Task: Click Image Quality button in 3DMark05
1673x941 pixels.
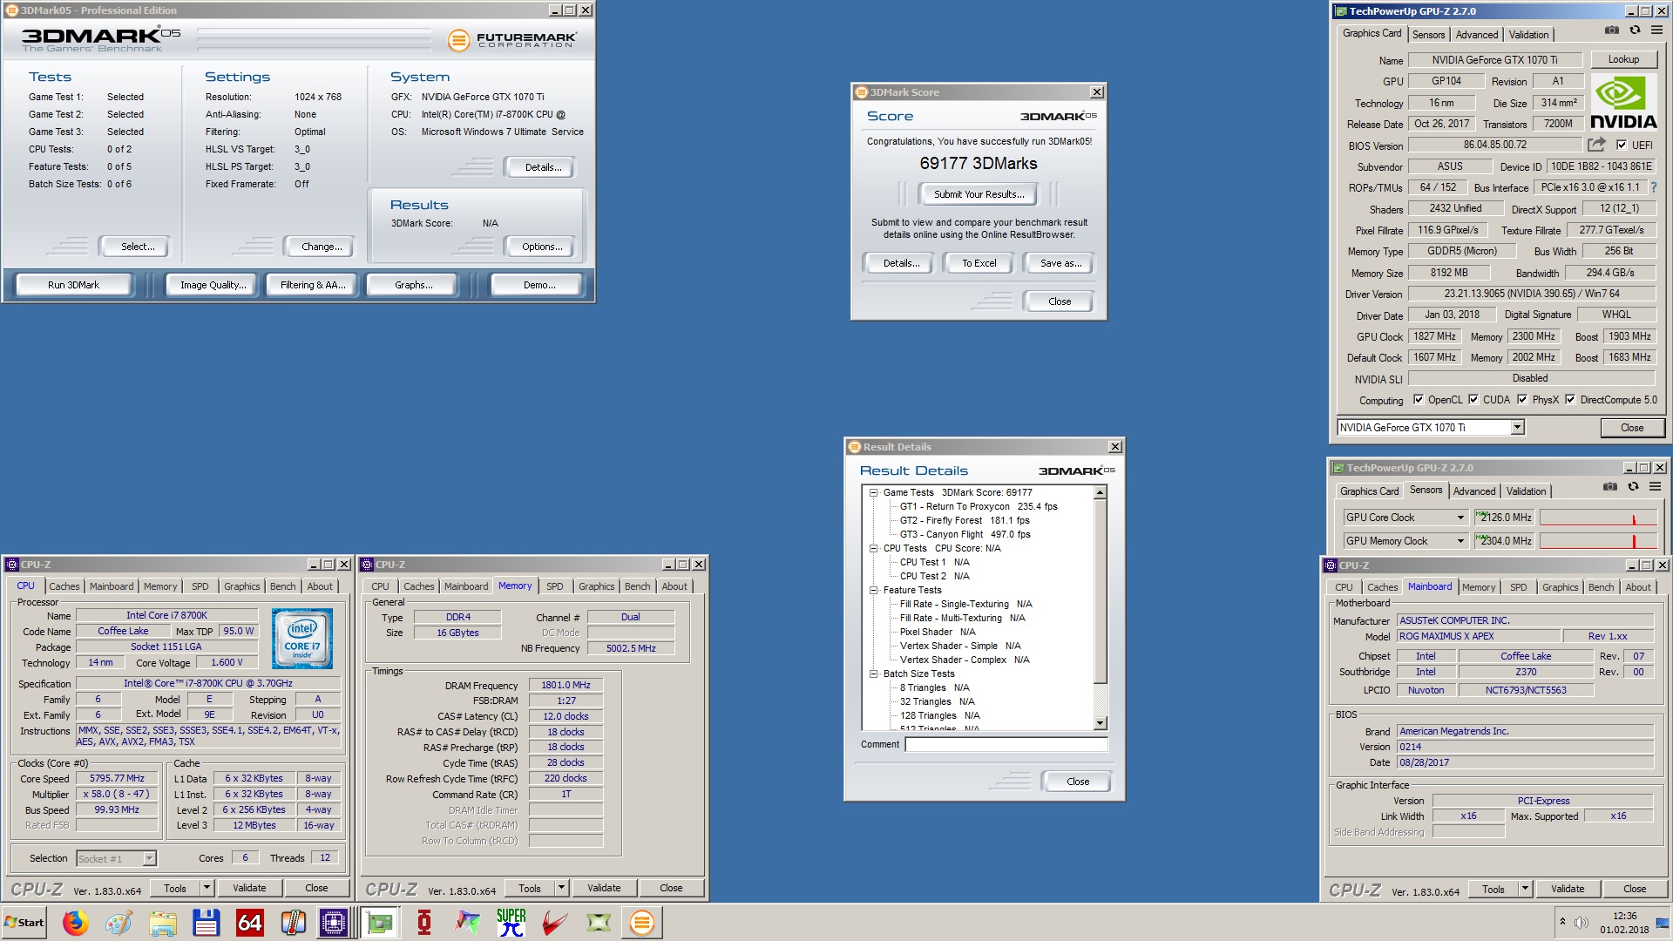Action: pos(213,285)
